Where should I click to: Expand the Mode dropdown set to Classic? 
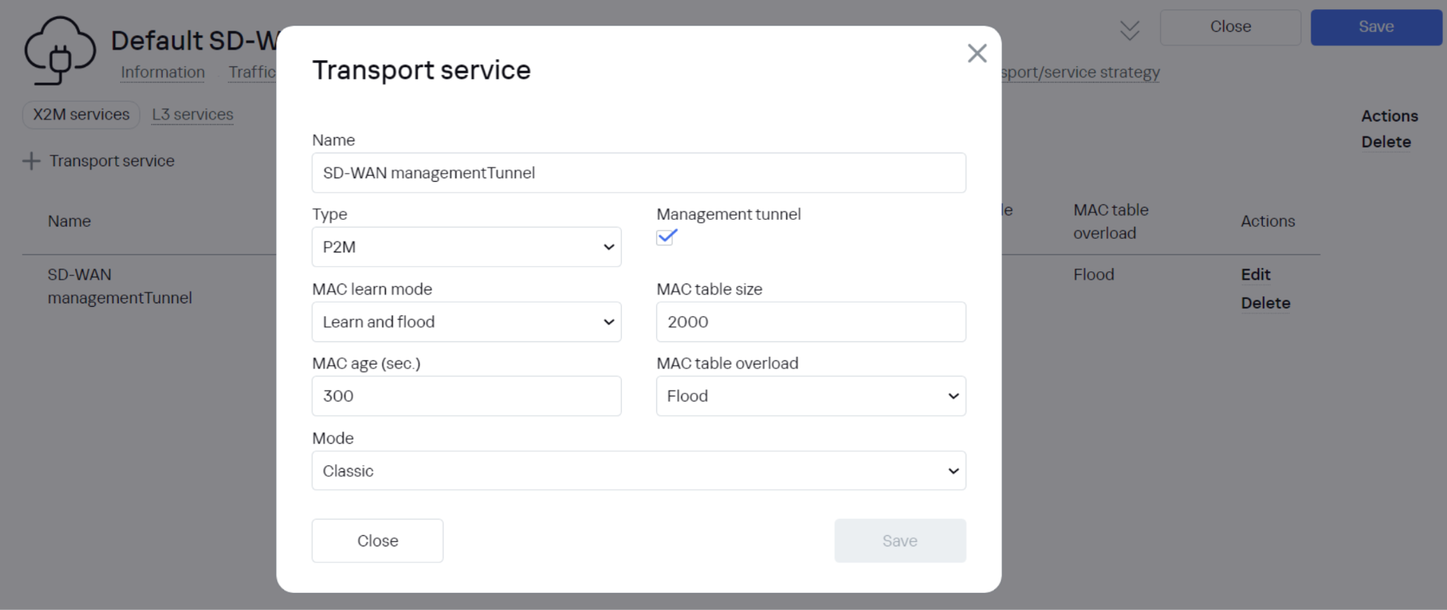pos(638,471)
